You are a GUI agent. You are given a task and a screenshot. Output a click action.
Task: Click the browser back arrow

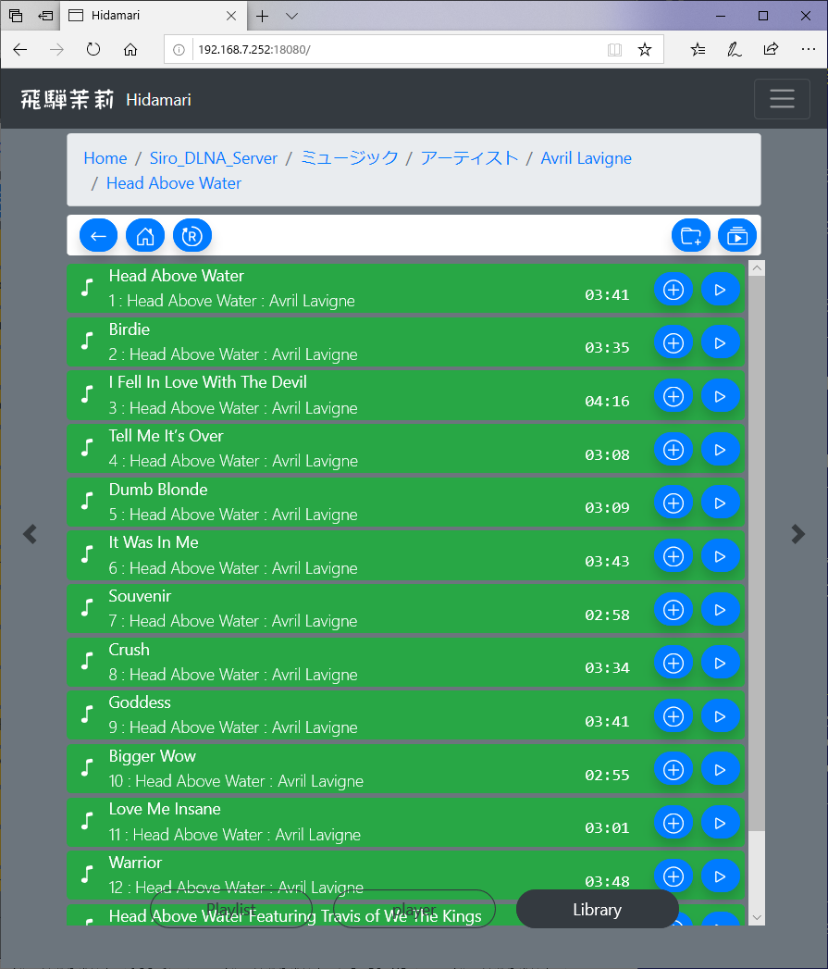coord(19,49)
